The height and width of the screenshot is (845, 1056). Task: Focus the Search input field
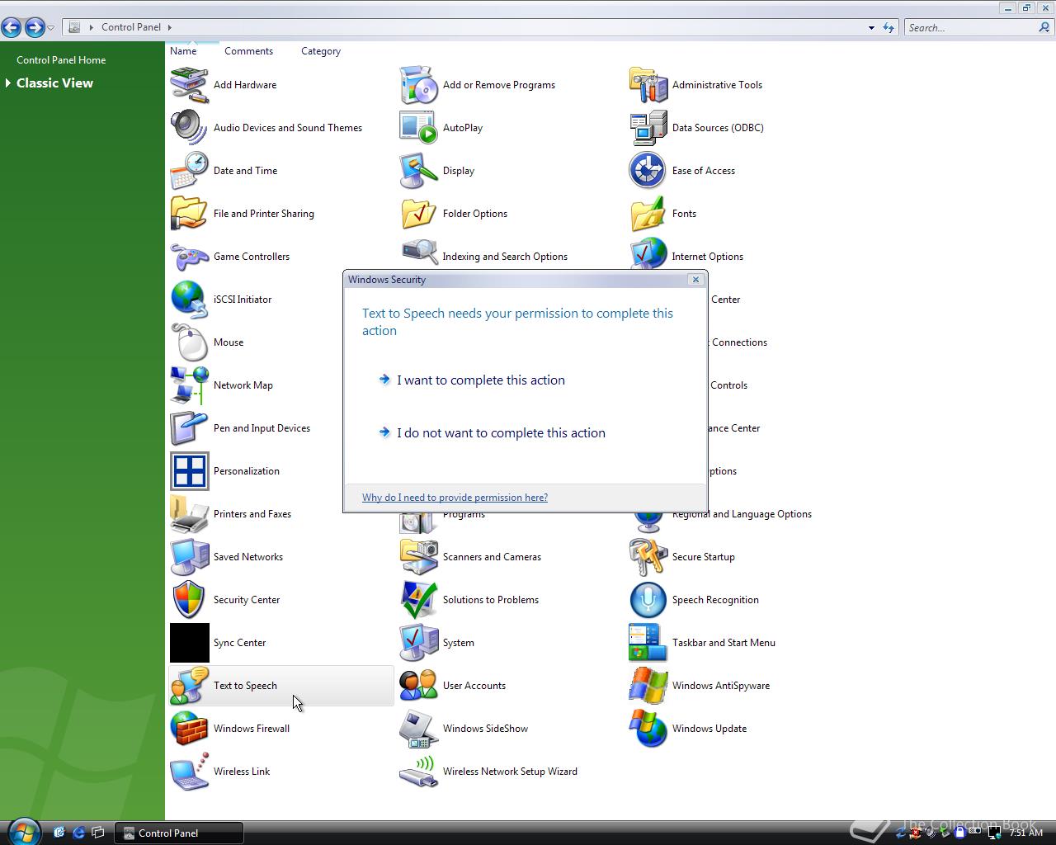point(971,28)
